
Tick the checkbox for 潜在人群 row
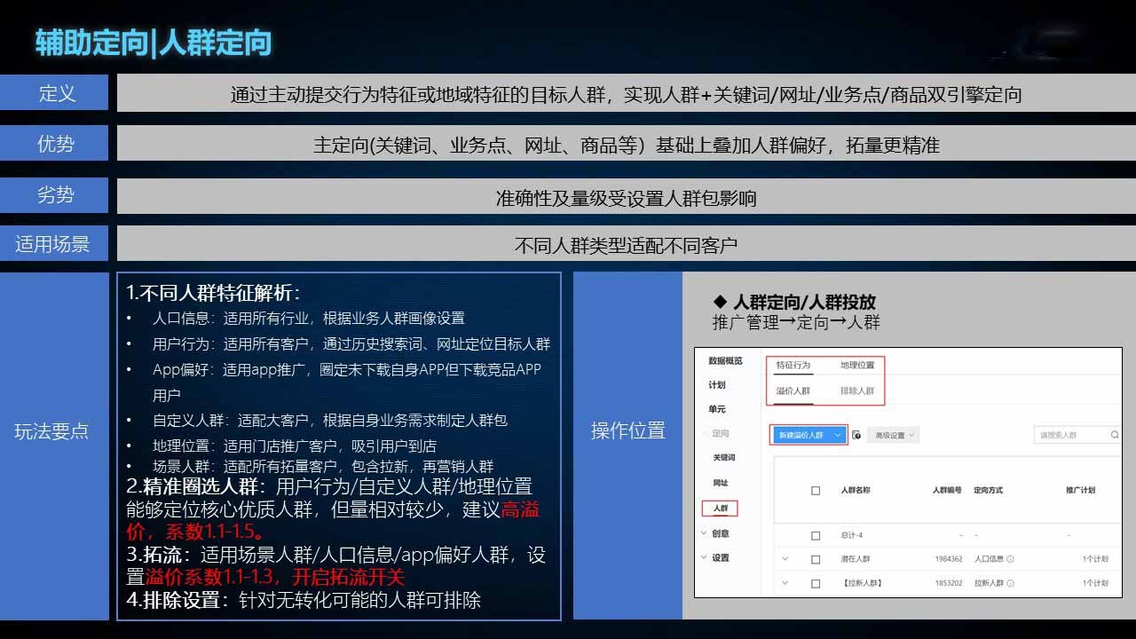point(816,559)
